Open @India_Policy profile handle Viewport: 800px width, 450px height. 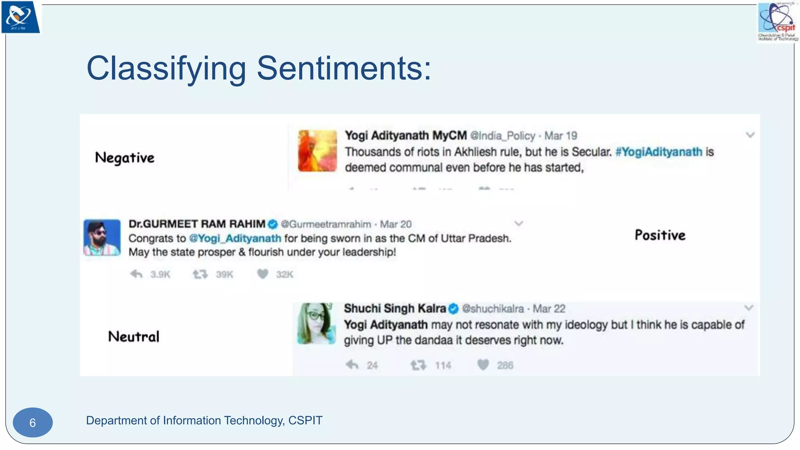click(x=502, y=136)
